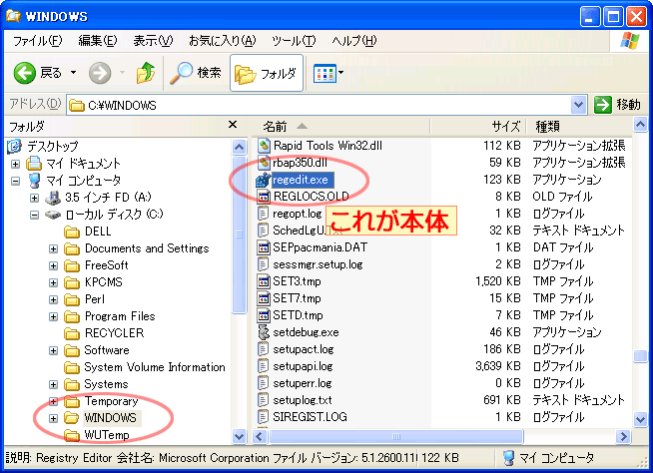Select the file named SET7.tmp

pos(297,298)
